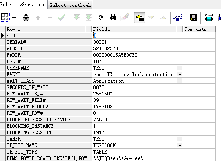The image size is (221, 167).
Task: Select the ROW_WAIT_BLOCK# value 1752103
Action: tap(103, 107)
